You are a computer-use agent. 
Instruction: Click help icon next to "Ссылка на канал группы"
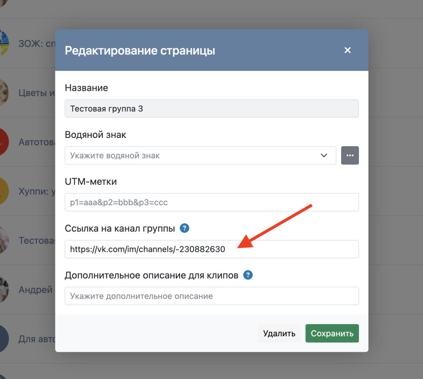(x=185, y=228)
